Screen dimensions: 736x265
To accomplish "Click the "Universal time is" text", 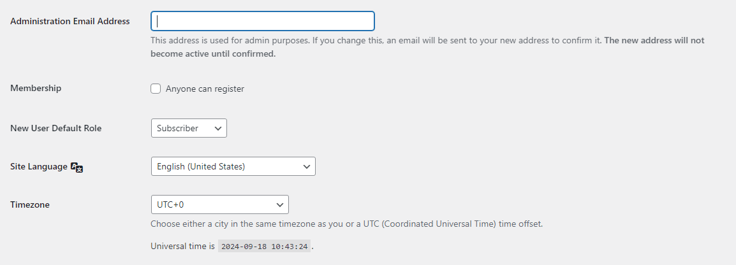I will tap(182, 246).
